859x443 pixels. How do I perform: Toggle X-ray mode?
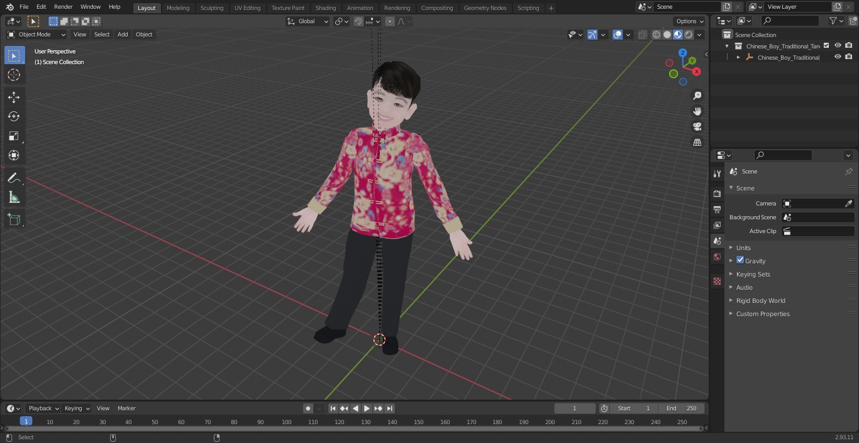point(642,35)
